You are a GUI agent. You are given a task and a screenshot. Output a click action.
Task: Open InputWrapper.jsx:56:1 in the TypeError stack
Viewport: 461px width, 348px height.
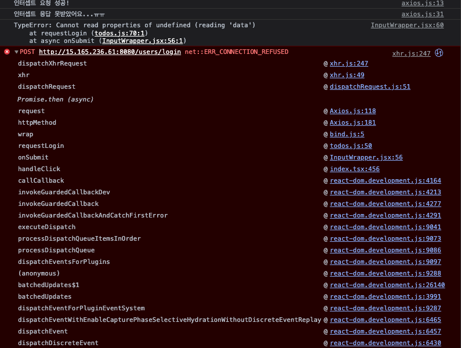click(143, 41)
